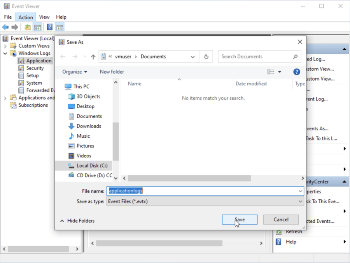The width and height of the screenshot is (350, 263).
Task: Toggle the console tree using the toolbar icon
Action: pyautogui.click(x=37, y=27)
